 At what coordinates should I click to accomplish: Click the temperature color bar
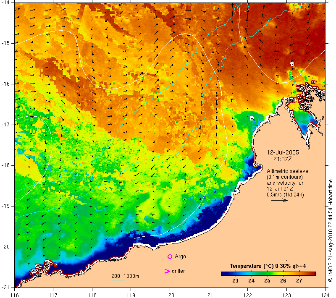268,273
